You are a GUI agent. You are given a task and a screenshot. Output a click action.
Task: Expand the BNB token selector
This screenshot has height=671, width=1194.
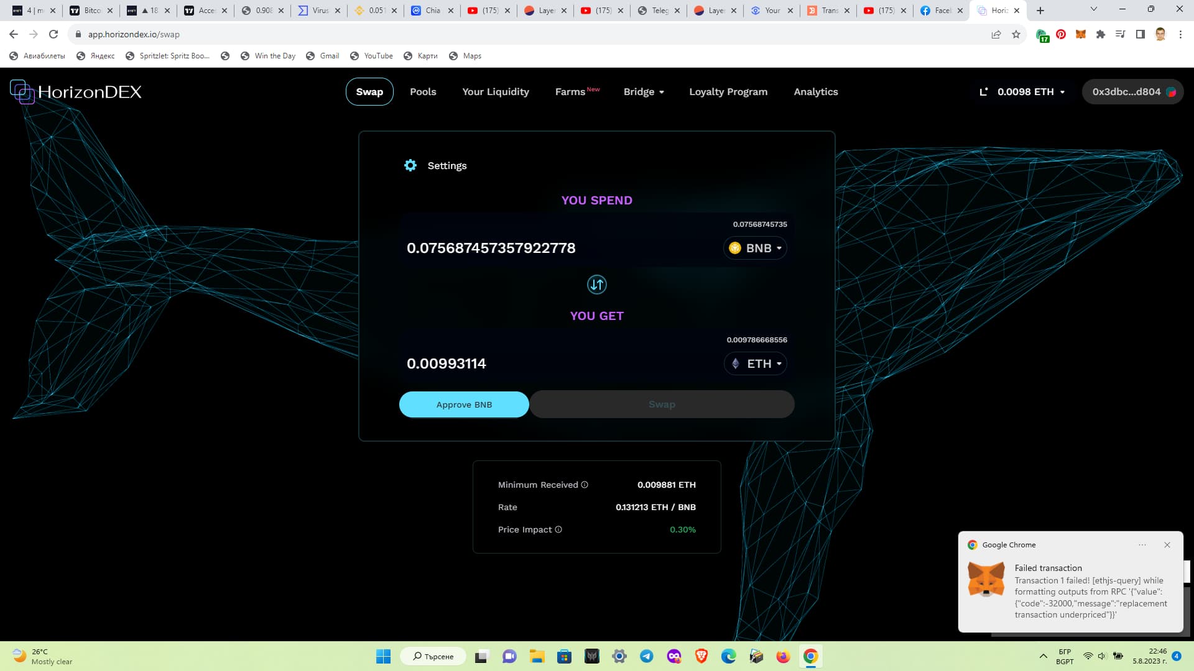(755, 248)
